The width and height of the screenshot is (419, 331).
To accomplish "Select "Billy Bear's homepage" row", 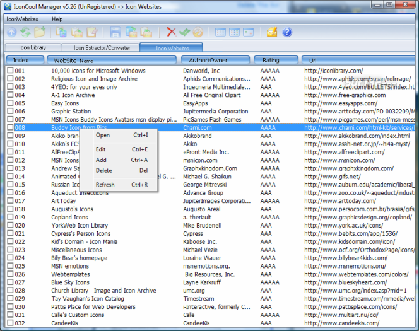I will point(79,258).
